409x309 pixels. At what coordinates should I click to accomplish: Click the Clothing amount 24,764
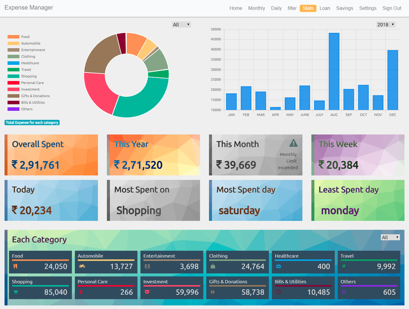pos(253,266)
